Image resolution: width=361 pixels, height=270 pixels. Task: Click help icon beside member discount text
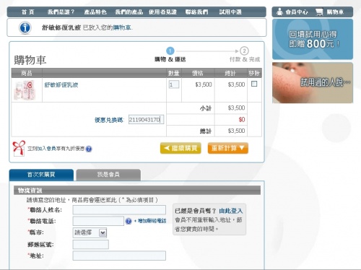click(89, 149)
